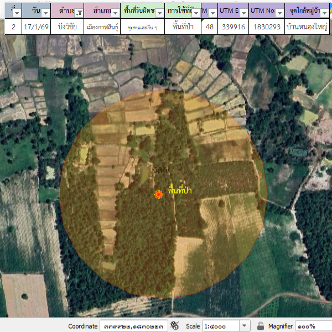Click the yellow พื้นที่ป่า map label
Viewport: 332px width, 332px height.
coord(180,190)
